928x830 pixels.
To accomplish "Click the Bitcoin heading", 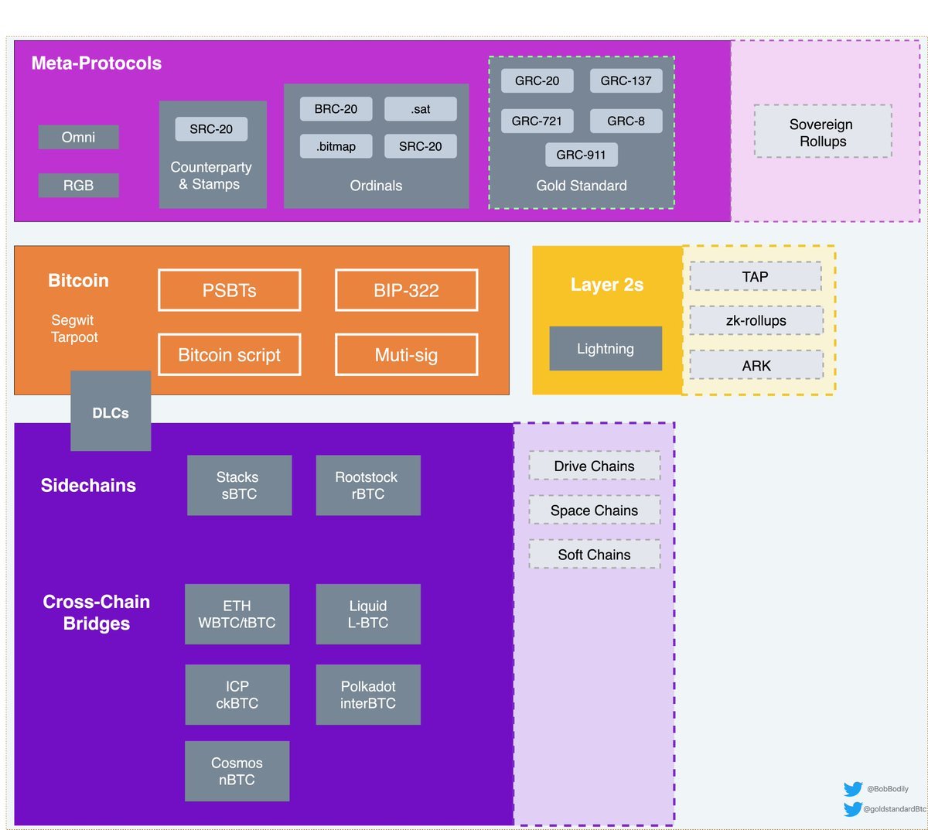I will point(78,281).
